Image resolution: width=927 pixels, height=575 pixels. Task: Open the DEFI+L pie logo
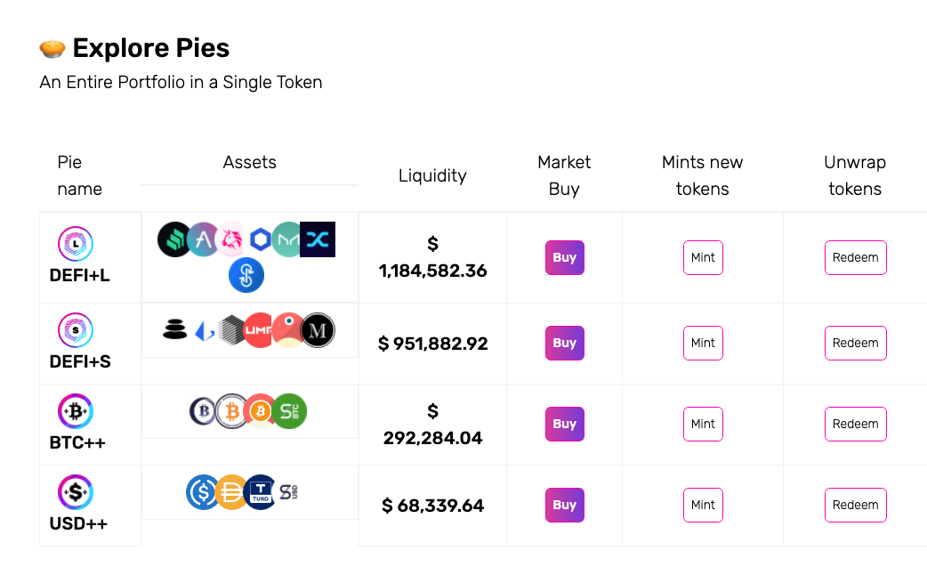[76, 243]
